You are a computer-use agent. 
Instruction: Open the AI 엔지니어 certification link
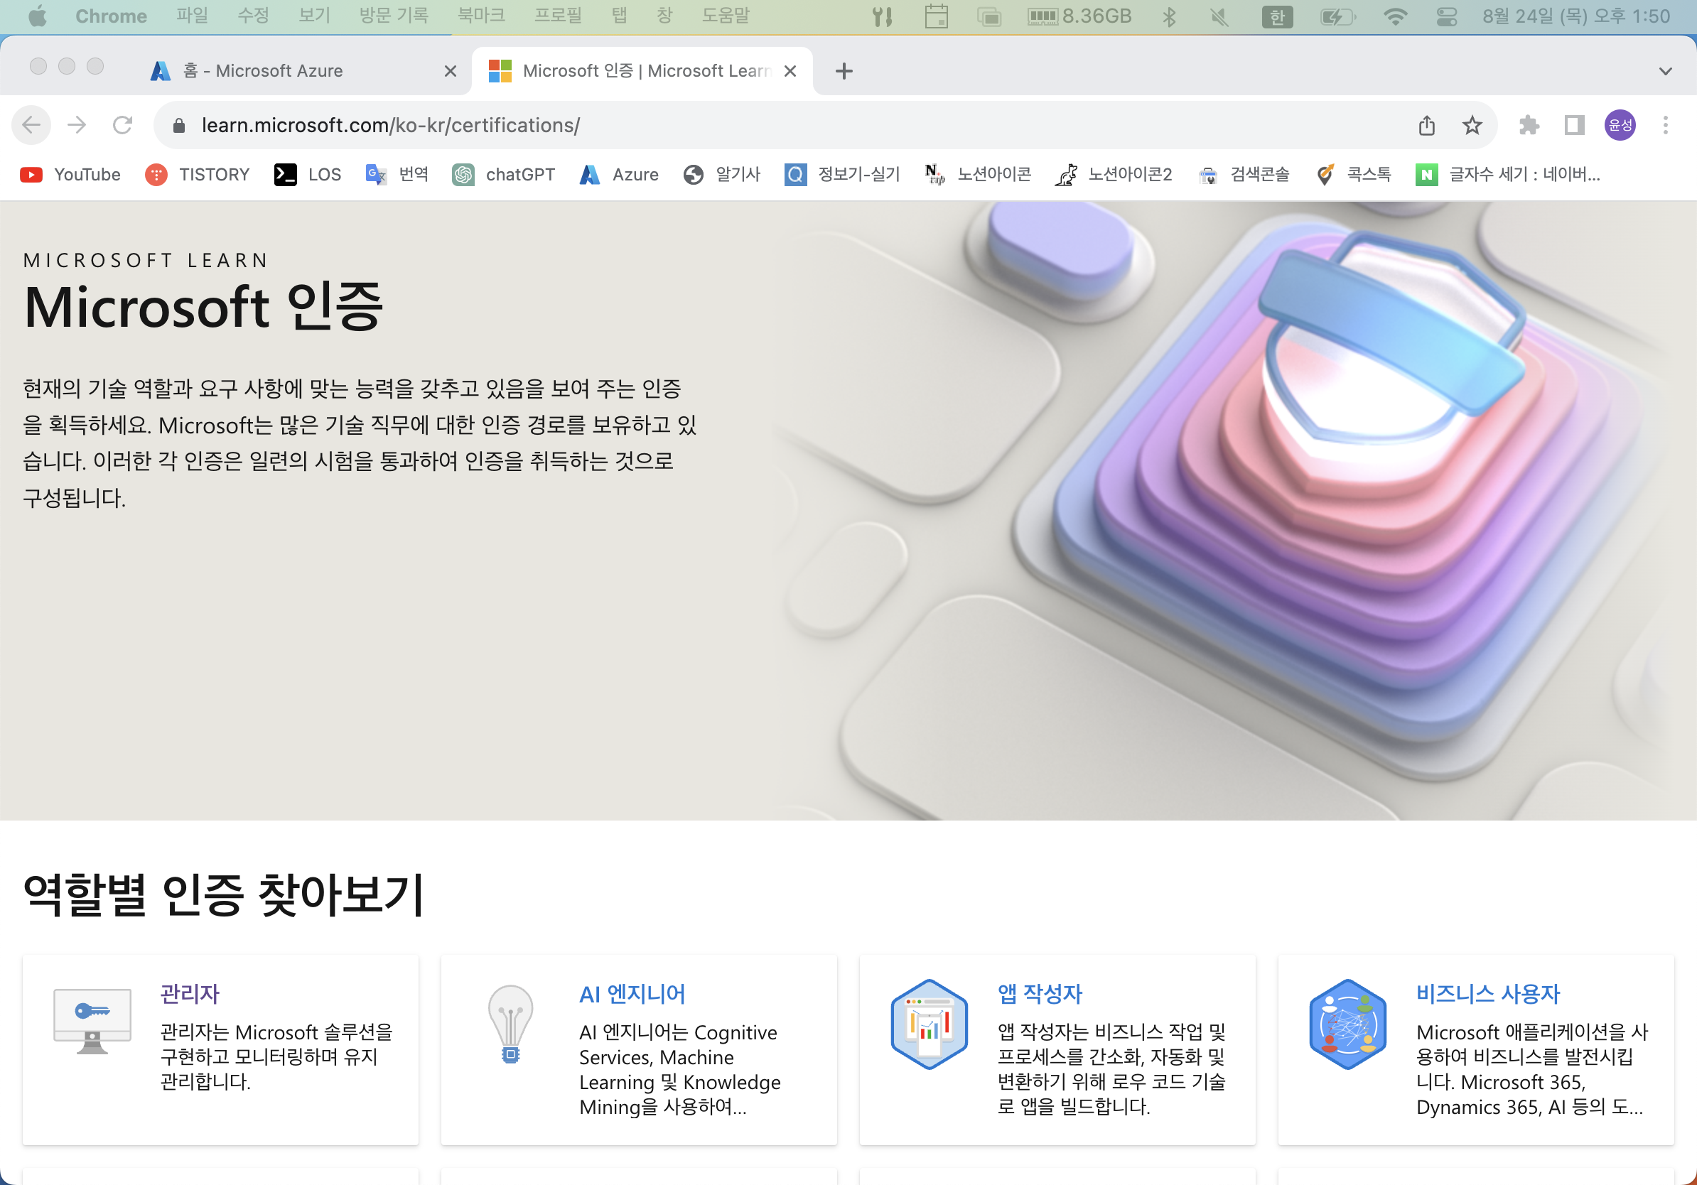(632, 994)
